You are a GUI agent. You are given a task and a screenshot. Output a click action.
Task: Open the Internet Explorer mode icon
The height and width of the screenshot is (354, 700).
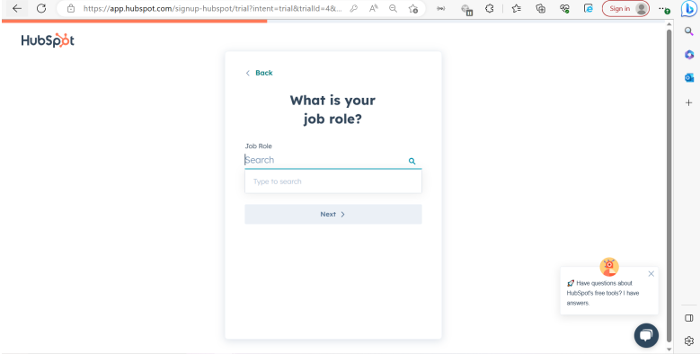coord(589,8)
